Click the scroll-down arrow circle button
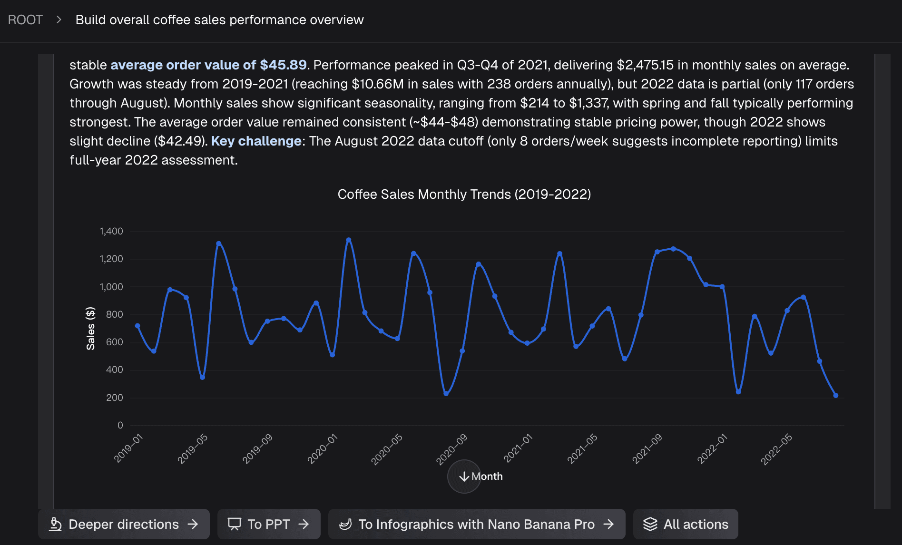The image size is (902, 545). pyautogui.click(x=464, y=477)
